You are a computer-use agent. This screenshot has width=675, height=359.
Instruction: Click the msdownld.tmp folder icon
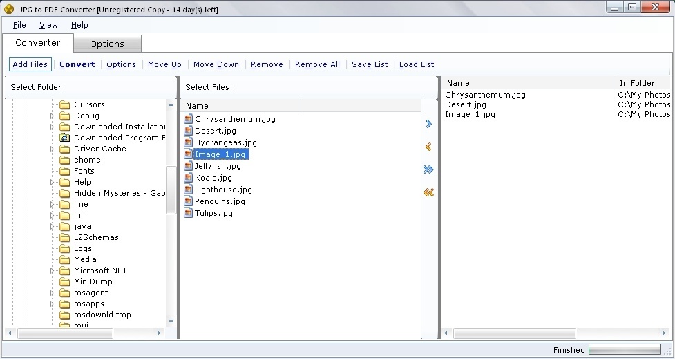pos(64,315)
